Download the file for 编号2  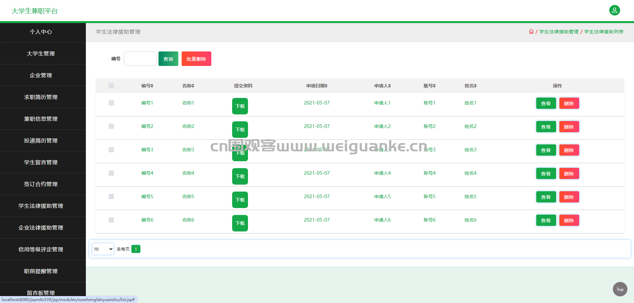click(x=240, y=130)
